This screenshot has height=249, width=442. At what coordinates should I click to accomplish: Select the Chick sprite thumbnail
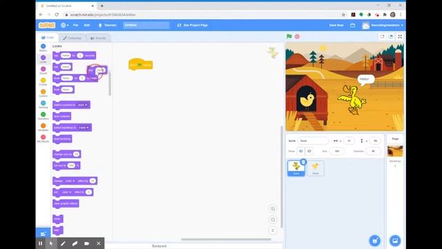316,168
